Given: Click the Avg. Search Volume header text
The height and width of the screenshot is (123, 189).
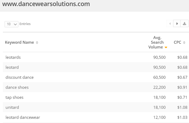Looking at the screenshot, I should (x=156, y=42).
